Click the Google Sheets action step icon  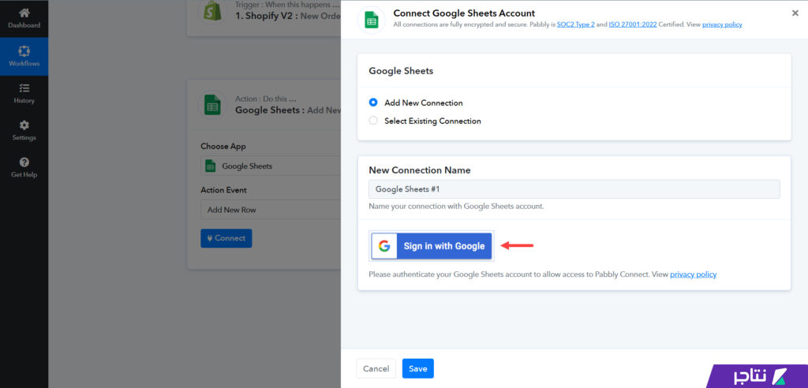click(211, 105)
